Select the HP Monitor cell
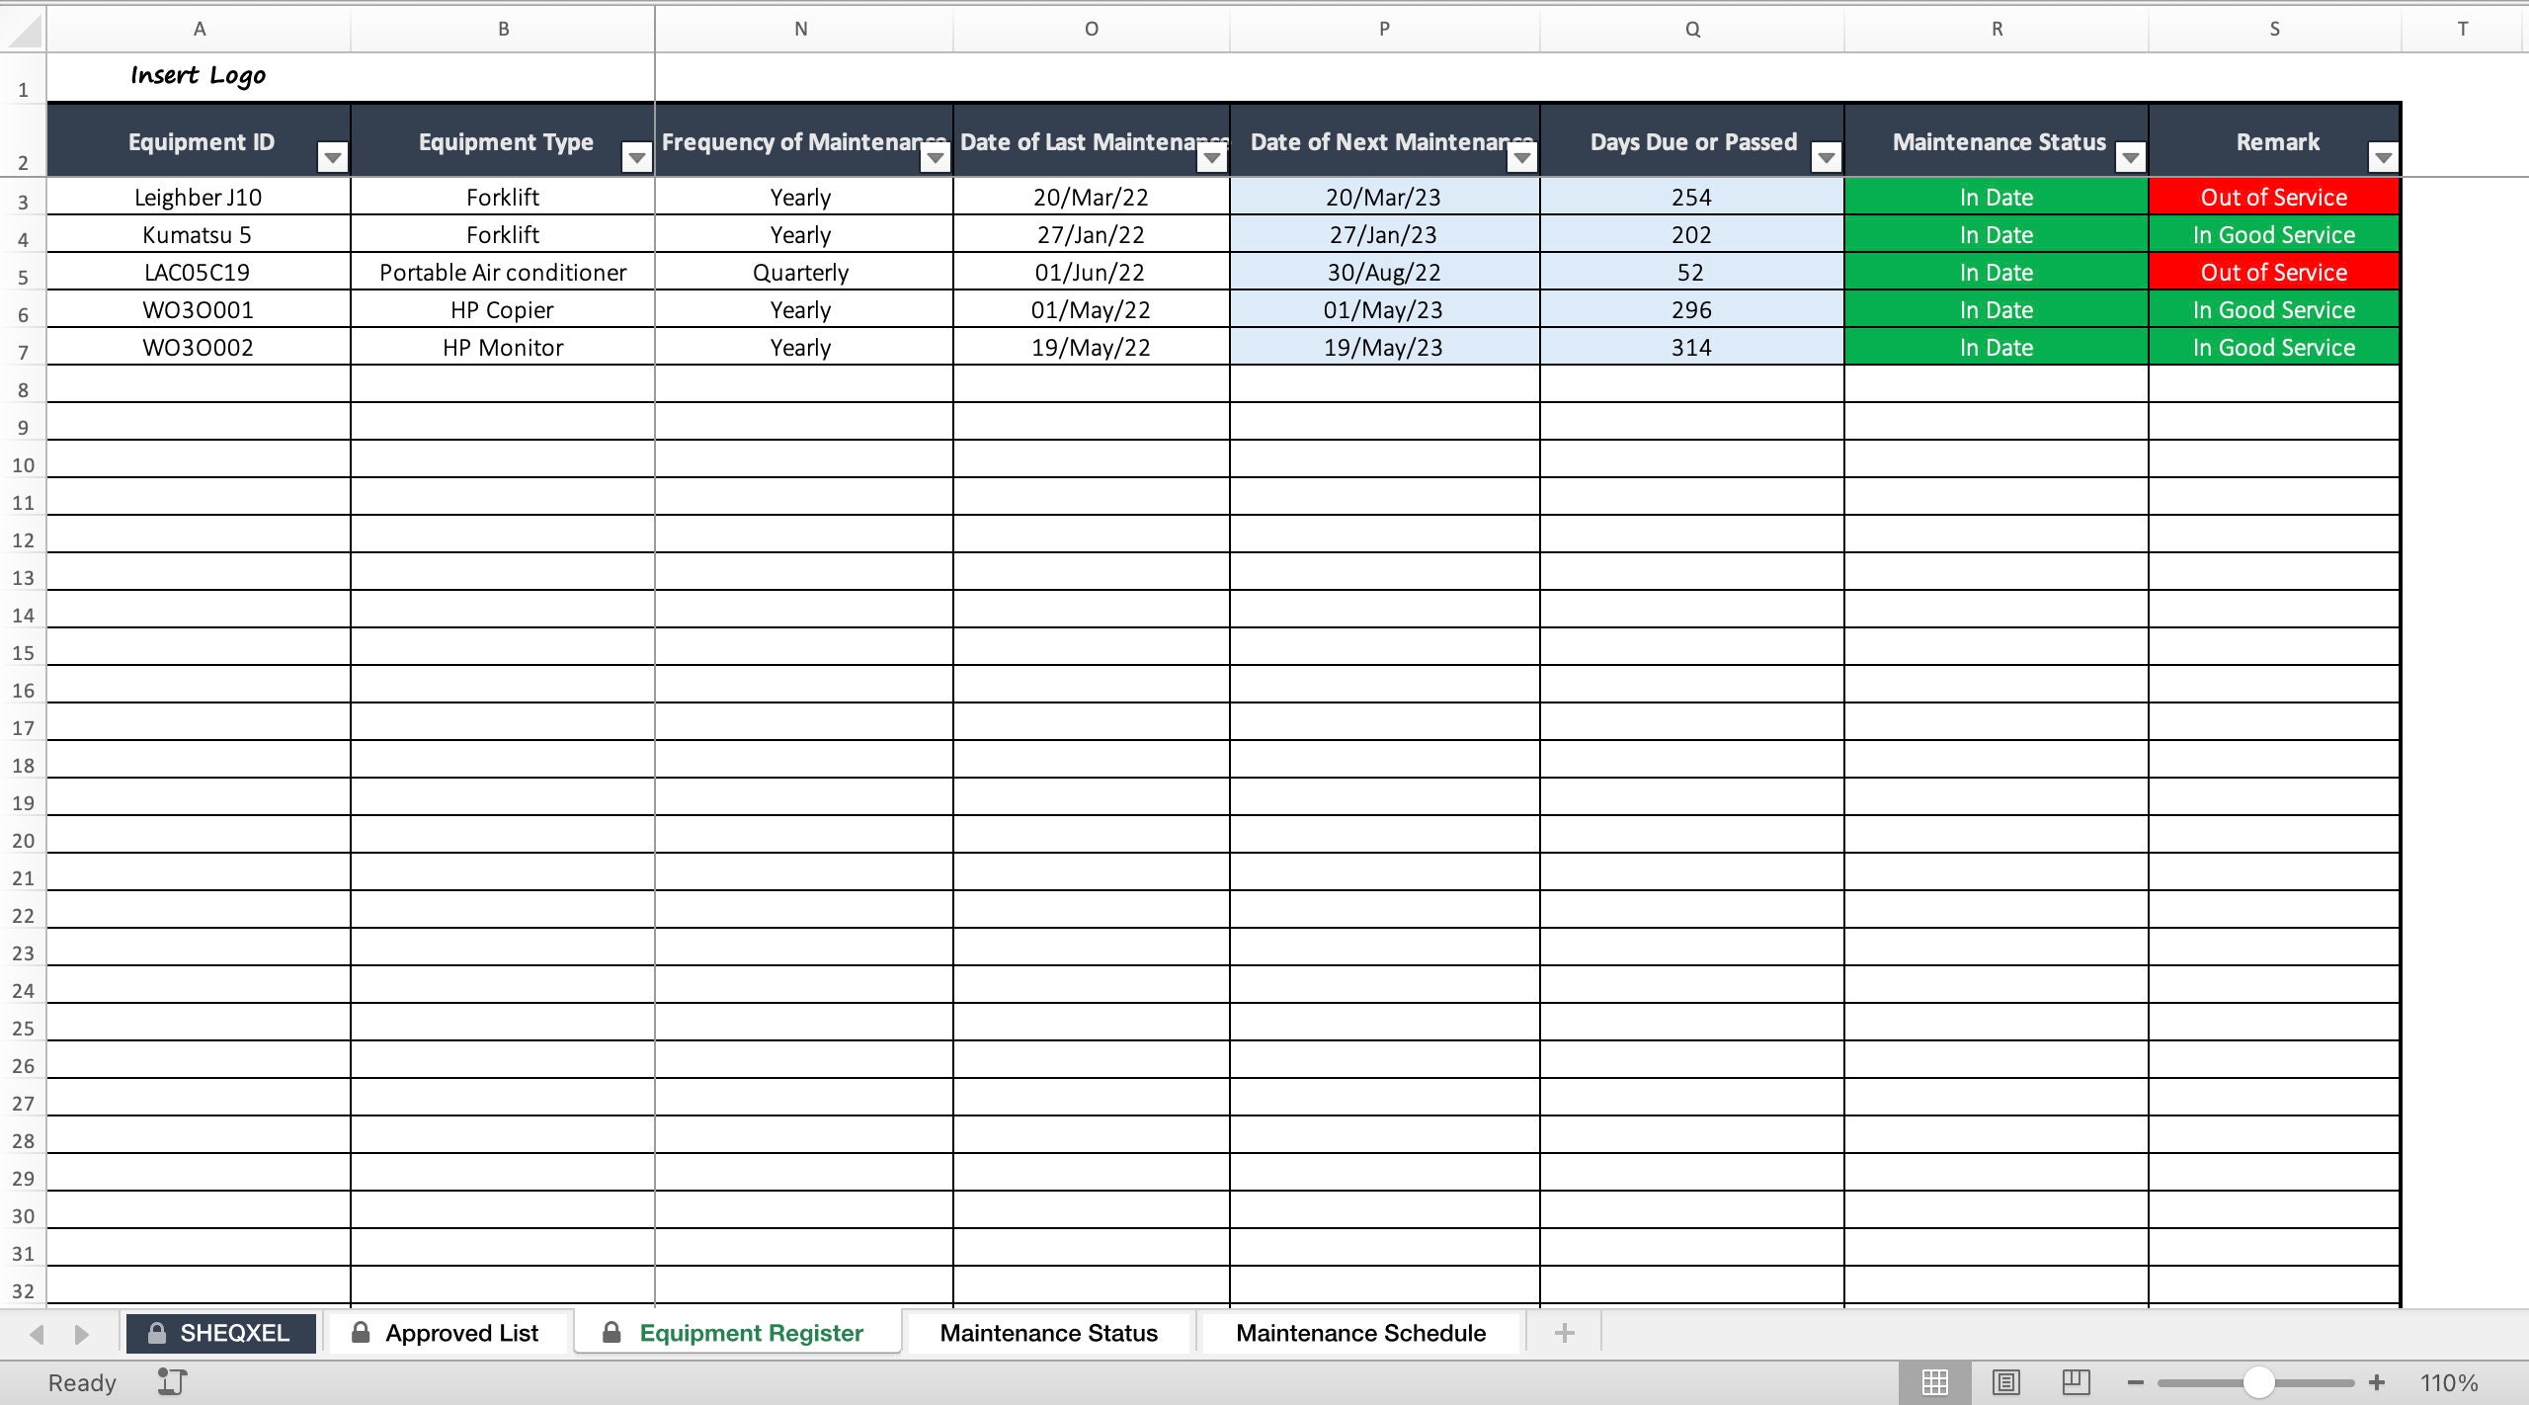The height and width of the screenshot is (1405, 2529). (503, 347)
